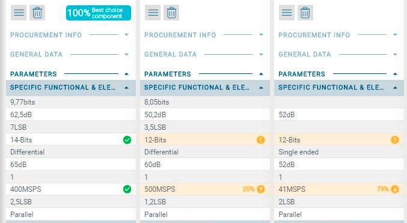Click the 100% Best choice component badge
The height and width of the screenshot is (223, 407).
(99, 13)
